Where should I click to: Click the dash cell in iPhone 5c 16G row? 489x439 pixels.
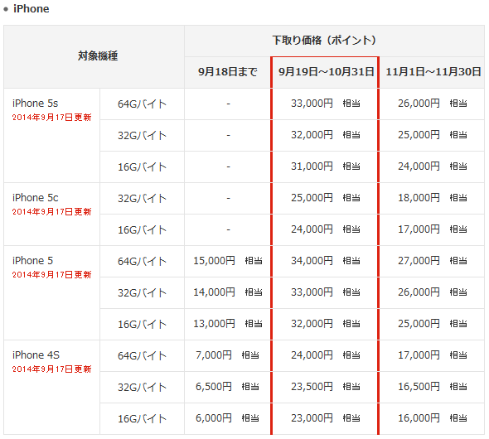click(228, 229)
